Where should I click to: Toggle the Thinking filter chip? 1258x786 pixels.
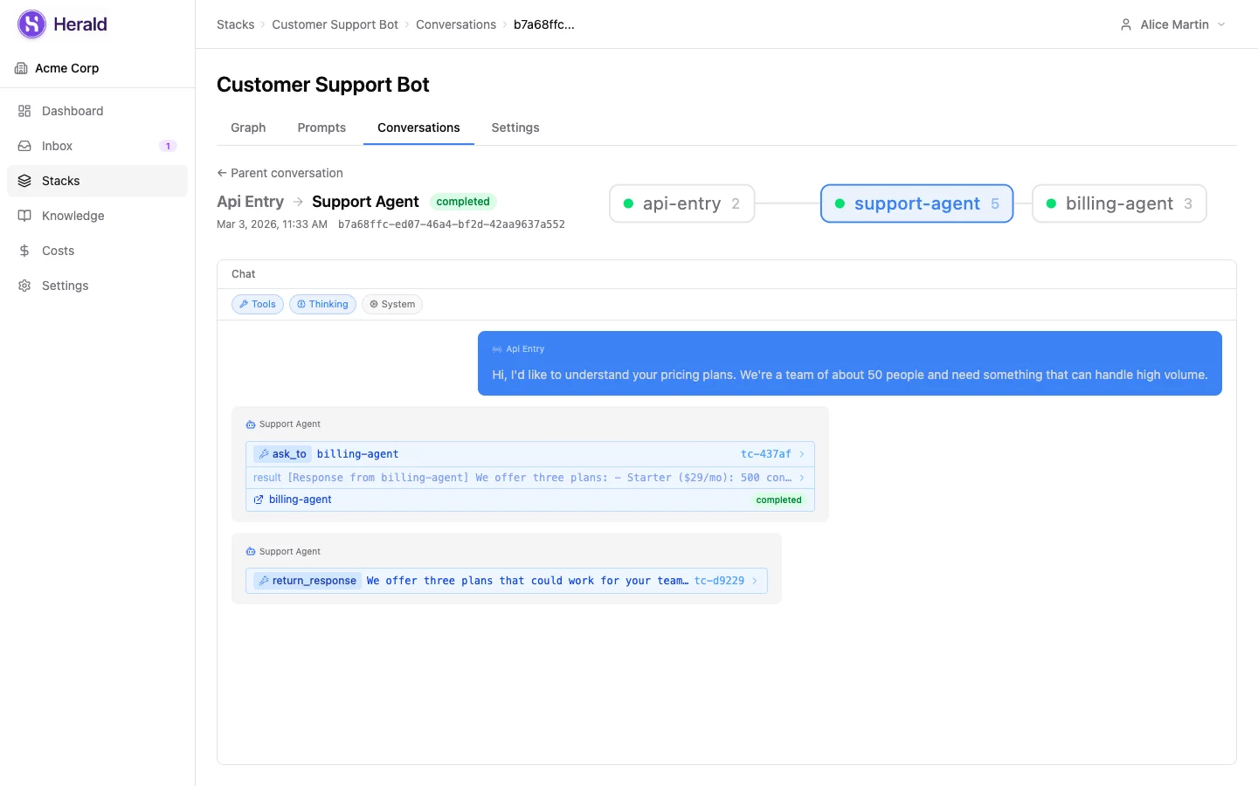coord(322,304)
